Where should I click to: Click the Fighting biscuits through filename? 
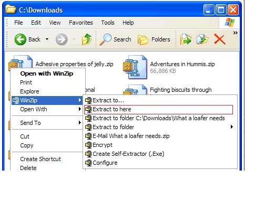click(x=181, y=90)
